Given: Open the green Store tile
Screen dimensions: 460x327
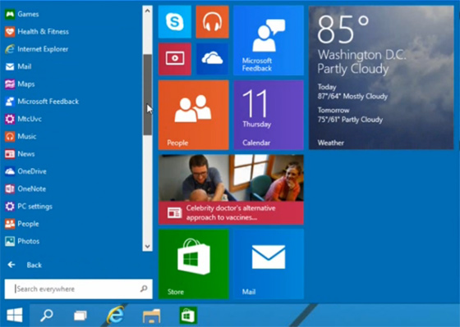Looking at the screenshot, I should [194, 264].
